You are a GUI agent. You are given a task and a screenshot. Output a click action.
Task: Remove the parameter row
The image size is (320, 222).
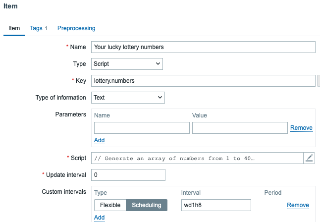[301, 128]
